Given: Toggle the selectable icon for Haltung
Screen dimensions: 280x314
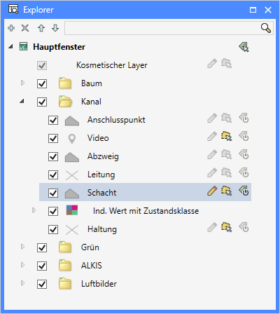Looking at the screenshot, I should 226,228.
